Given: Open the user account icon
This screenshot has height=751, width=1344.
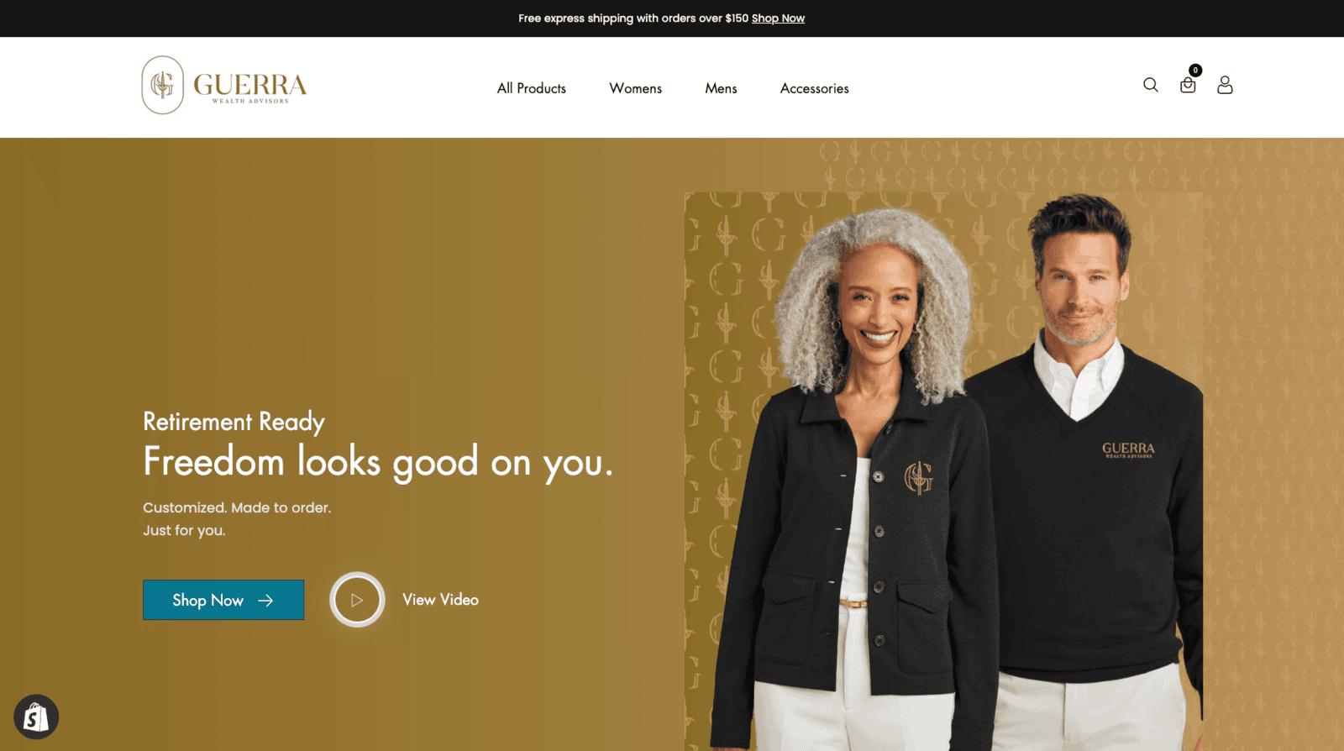Looking at the screenshot, I should coord(1225,85).
